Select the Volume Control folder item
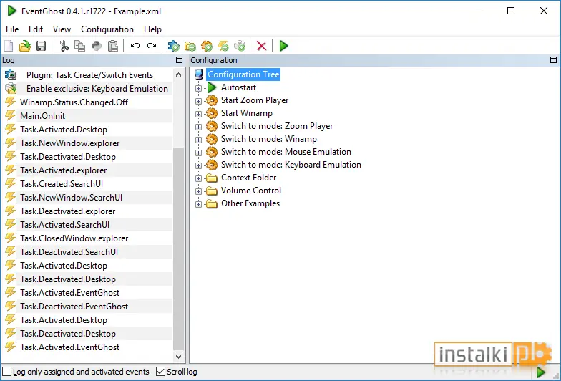561x381 pixels. pyautogui.click(x=251, y=190)
